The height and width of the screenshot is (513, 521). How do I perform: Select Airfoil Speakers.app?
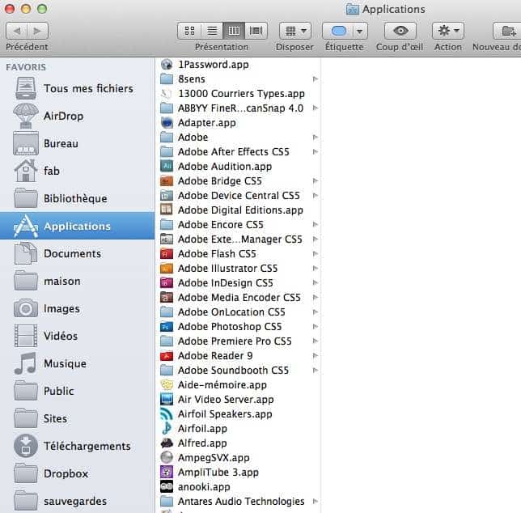point(238,414)
